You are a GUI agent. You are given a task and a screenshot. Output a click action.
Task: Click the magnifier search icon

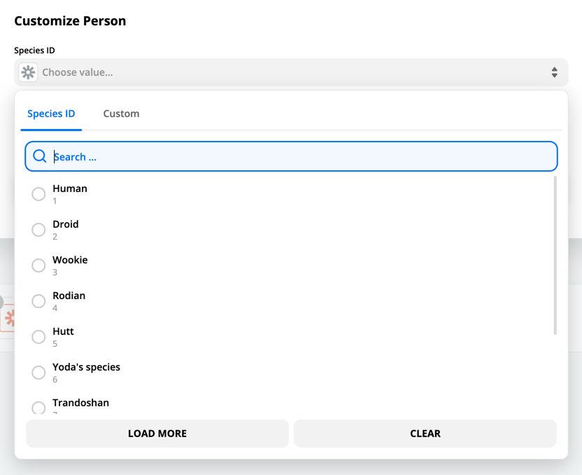[40, 156]
